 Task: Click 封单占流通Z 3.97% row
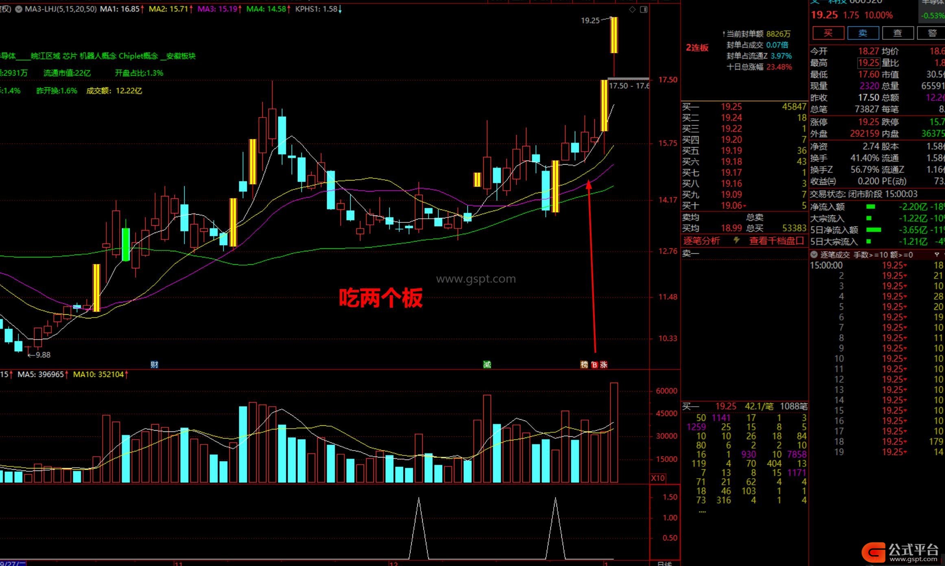(x=759, y=56)
